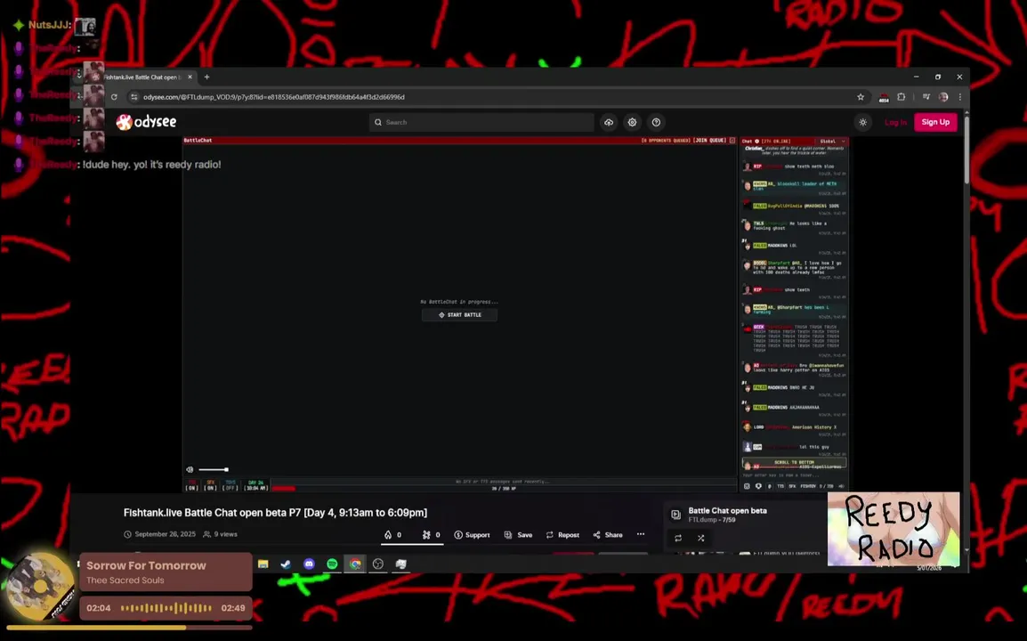1027x641 pixels.
Task: Open the first icon below chat input
Action: coord(747,486)
